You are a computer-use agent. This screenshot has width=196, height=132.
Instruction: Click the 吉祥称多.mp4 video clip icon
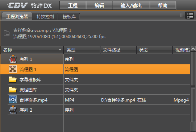pos(13,100)
